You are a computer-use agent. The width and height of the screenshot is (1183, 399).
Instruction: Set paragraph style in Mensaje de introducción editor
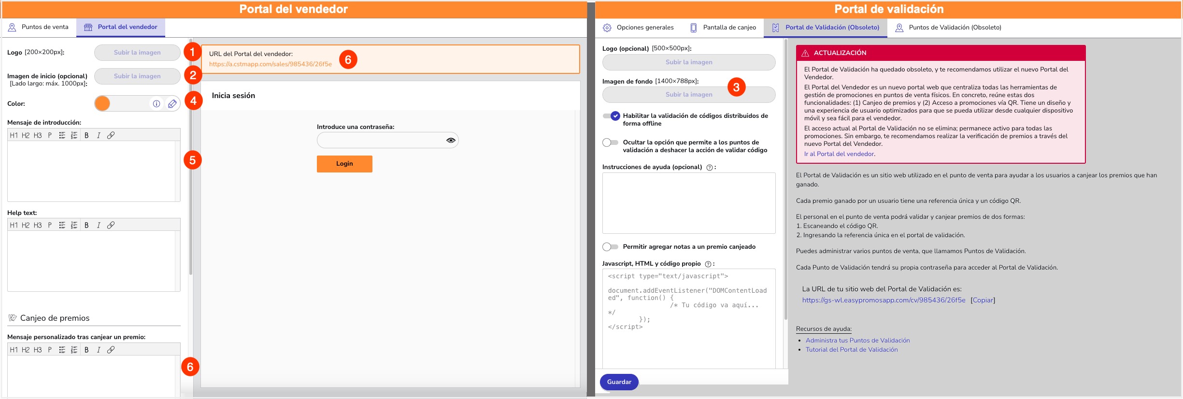tap(50, 135)
